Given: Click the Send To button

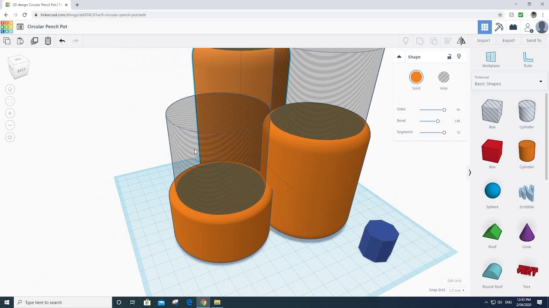Looking at the screenshot, I should click(x=534, y=41).
